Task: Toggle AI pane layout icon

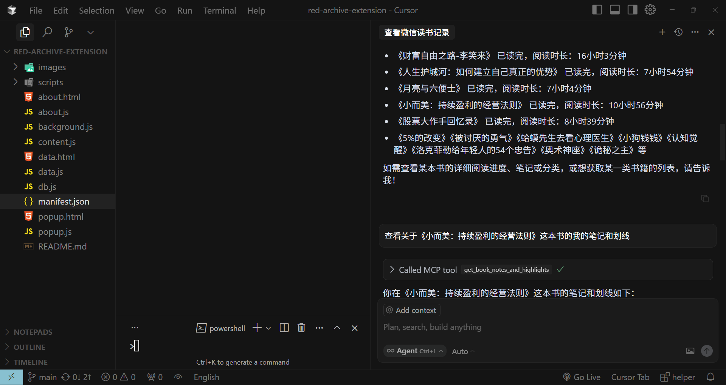Action: click(632, 10)
